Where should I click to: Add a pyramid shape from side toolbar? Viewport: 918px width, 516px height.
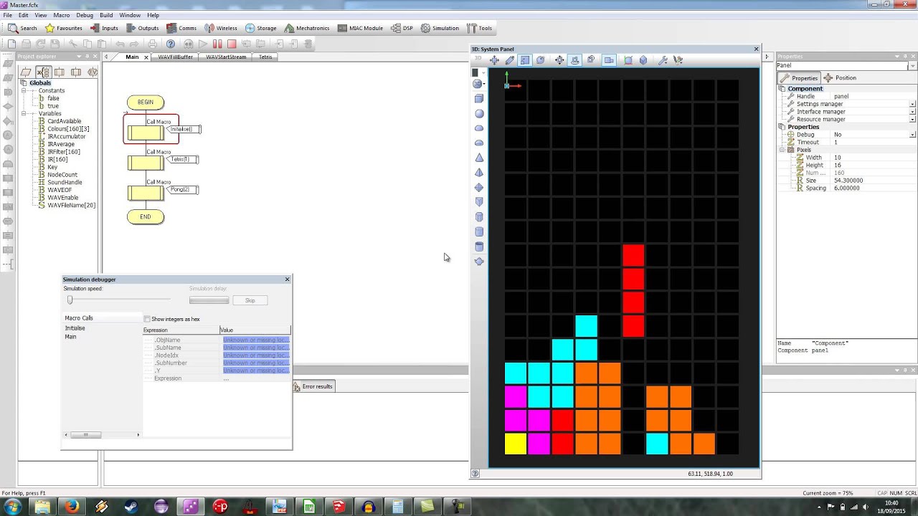pos(479,173)
